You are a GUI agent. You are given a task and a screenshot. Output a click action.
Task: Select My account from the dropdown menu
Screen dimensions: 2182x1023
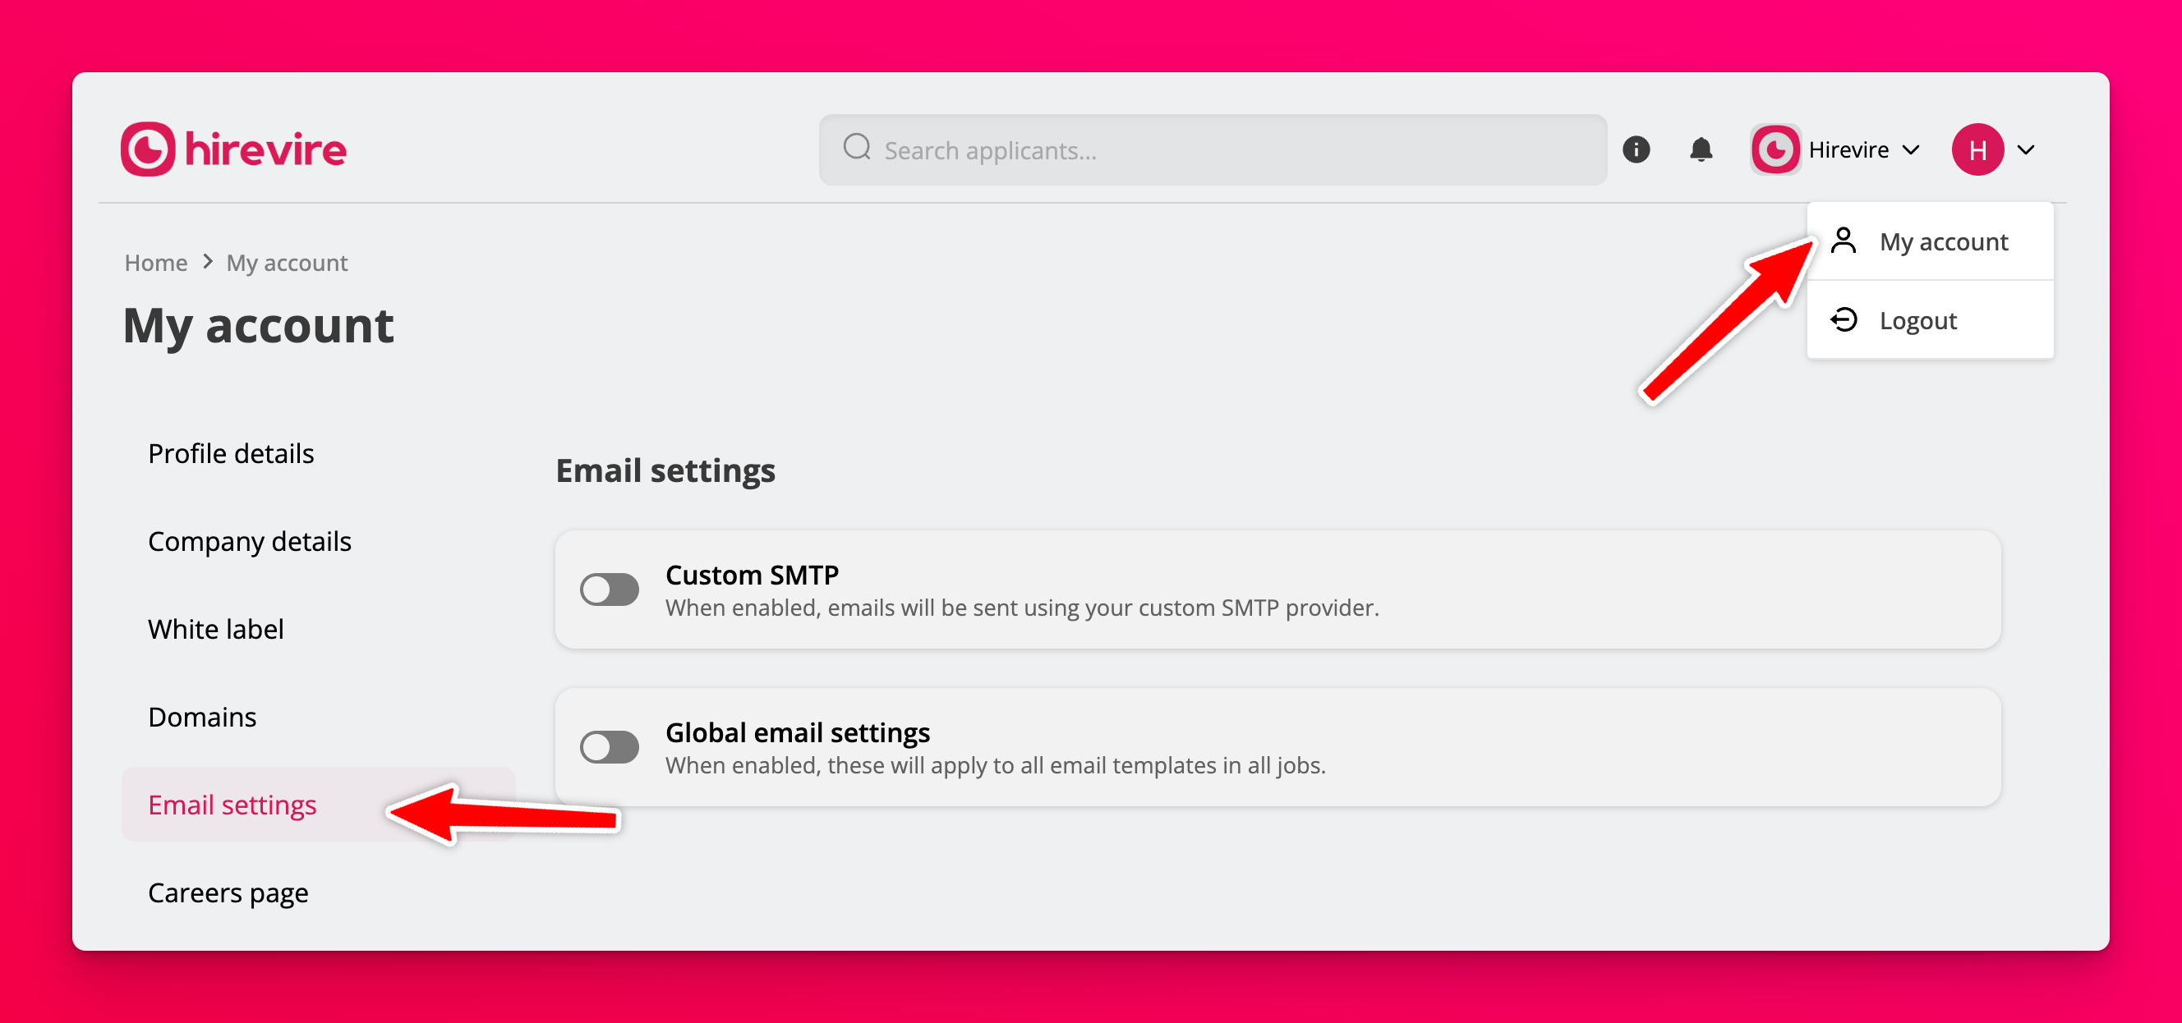point(1942,242)
